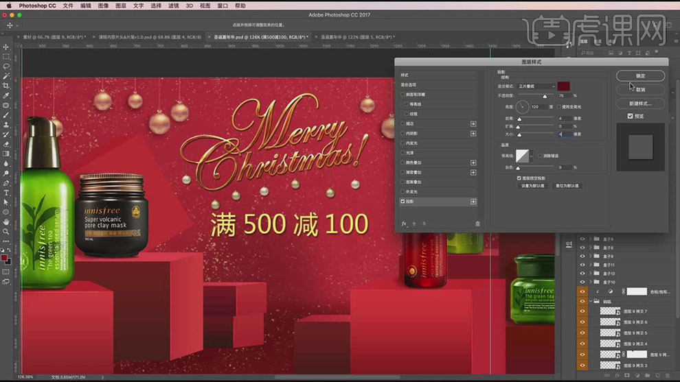Viewport: 680px width, 382px height.
Task: Select the Eraser tool
Action: pyautogui.click(x=6, y=144)
